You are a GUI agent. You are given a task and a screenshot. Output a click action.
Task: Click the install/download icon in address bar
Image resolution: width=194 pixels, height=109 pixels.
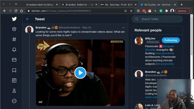(125, 11)
